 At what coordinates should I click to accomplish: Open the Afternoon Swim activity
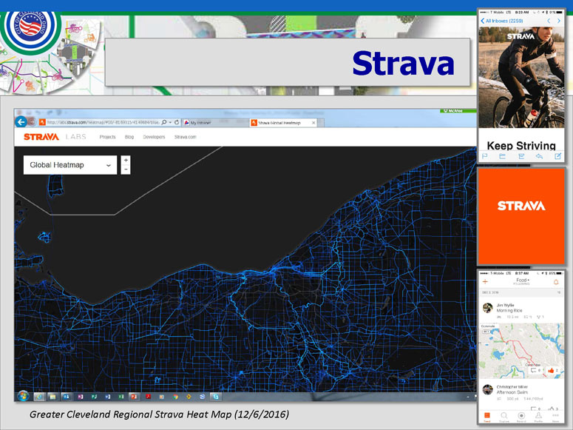tap(512, 392)
